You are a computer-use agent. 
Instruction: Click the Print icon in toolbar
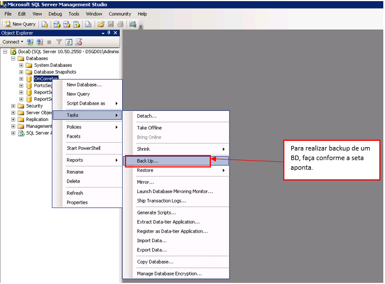[x=120, y=24]
